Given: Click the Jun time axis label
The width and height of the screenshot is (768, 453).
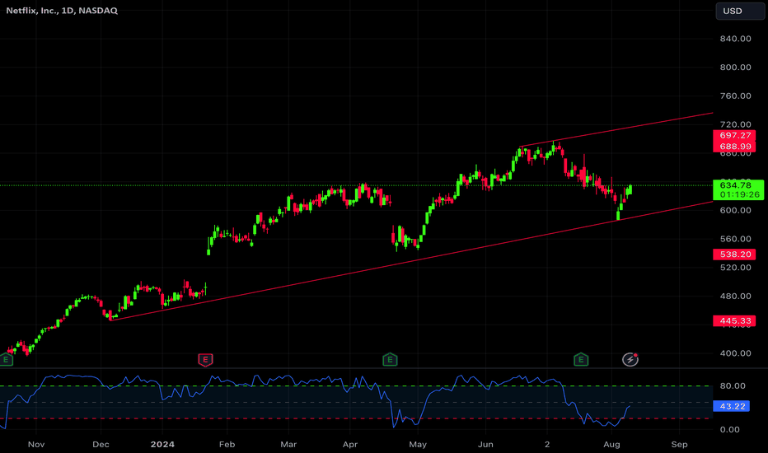Looking at the screenshot, I should click(x=485, y=444).
